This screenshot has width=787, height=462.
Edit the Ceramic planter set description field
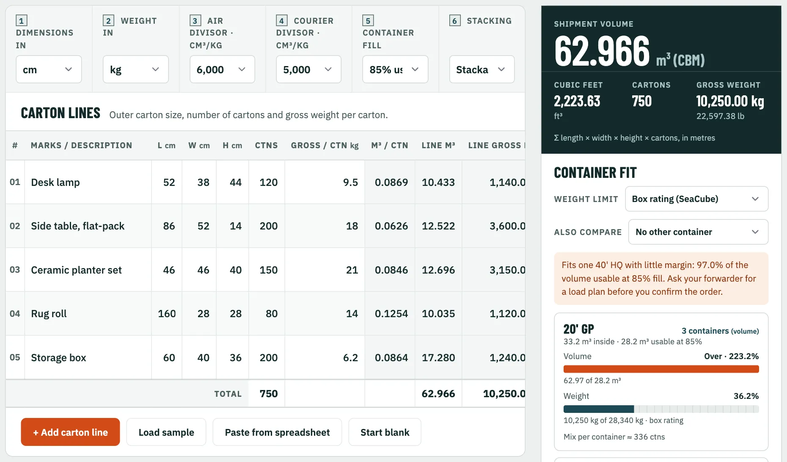(x=88, y=270)
